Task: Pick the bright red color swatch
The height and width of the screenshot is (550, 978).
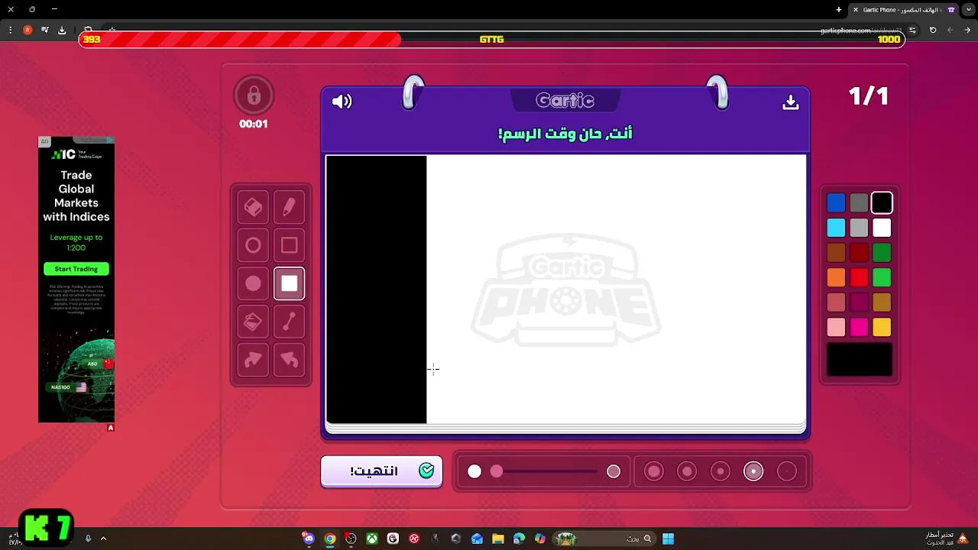Action: pos(859,277)
